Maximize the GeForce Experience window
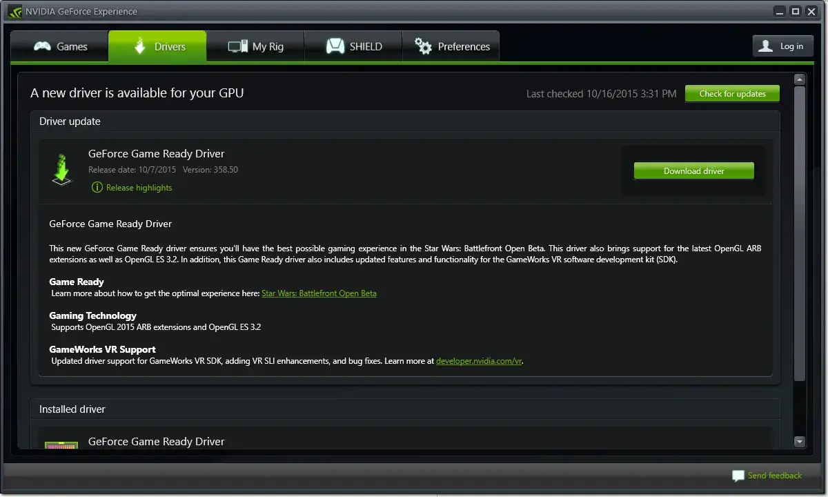 click(x=795, y=10)
